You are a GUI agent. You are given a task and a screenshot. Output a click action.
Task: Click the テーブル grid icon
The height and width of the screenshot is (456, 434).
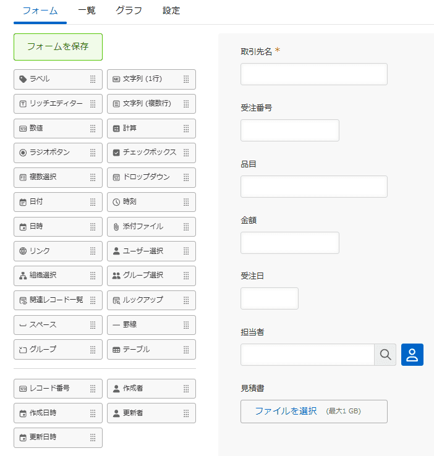pos(116,350)
